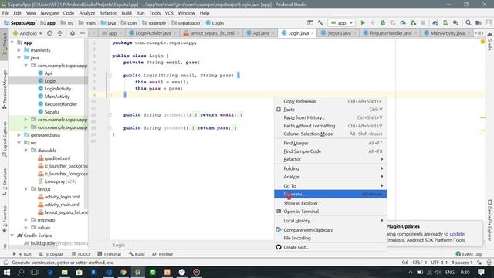The width and height of the screenshot is (494, 278).
Task: Open the Event Log button
Action: click(x=469, y=254)
